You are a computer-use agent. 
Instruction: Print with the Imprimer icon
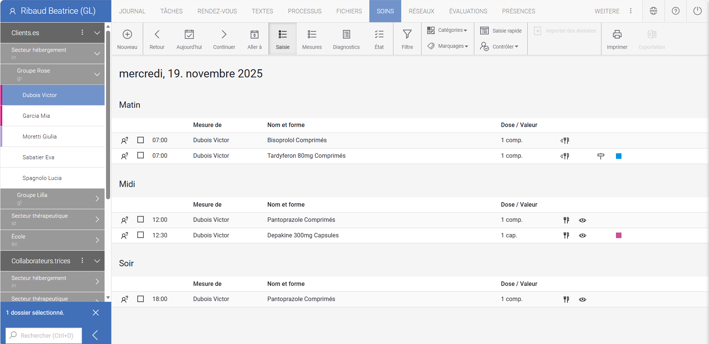[617, 34]
